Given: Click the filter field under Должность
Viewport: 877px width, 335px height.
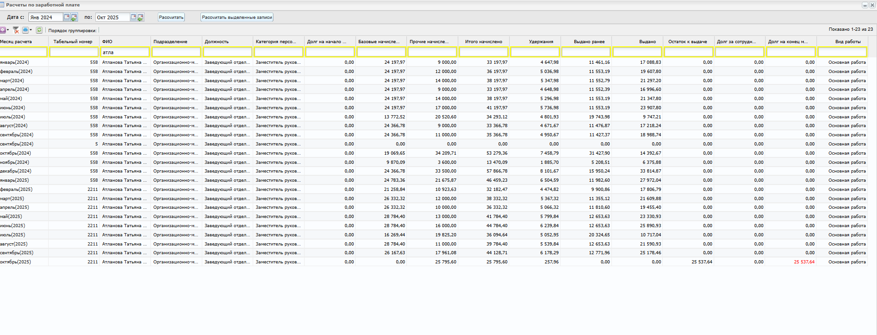Looking at the screenshot, I should 228,52.
